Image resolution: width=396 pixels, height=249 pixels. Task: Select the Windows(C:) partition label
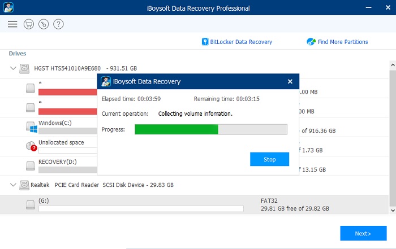click(x=55, y=123)
